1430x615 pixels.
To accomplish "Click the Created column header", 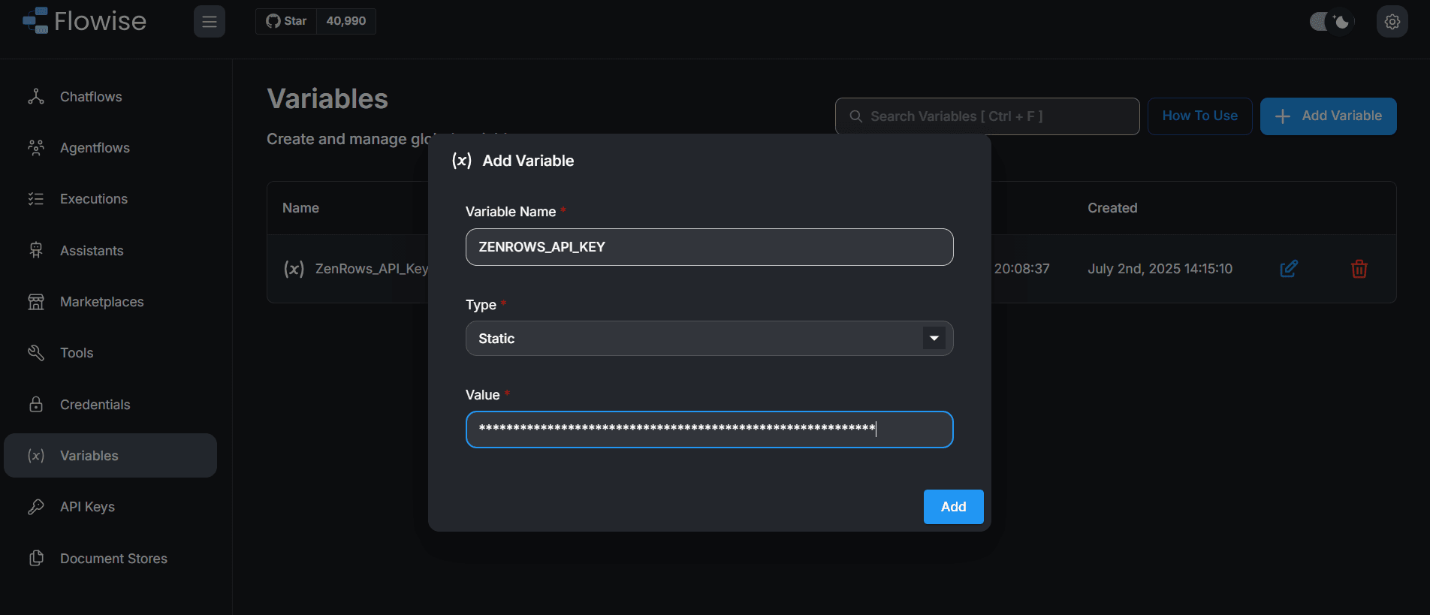I will click(1112, 208).
